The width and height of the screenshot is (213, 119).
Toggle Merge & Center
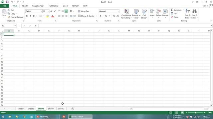pos(86,16)
